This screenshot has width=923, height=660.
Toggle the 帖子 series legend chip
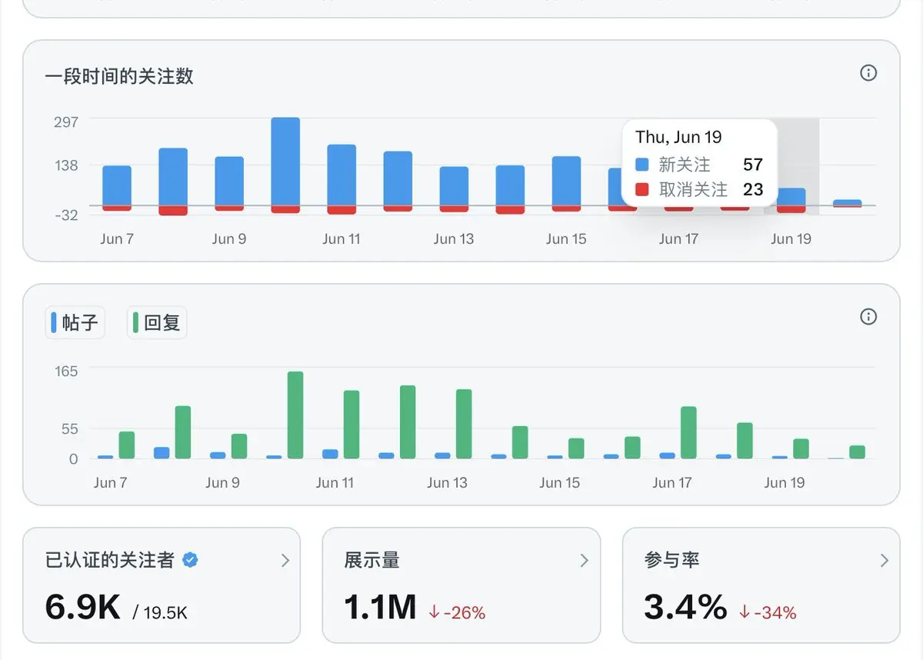click(x=75, y=322)
